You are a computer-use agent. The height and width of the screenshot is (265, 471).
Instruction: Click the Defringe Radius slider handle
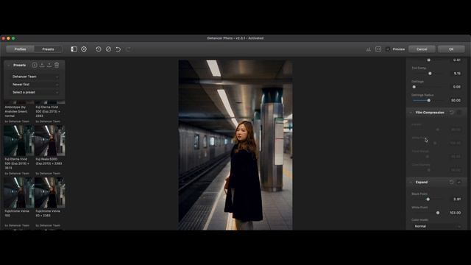coord(429,100)
